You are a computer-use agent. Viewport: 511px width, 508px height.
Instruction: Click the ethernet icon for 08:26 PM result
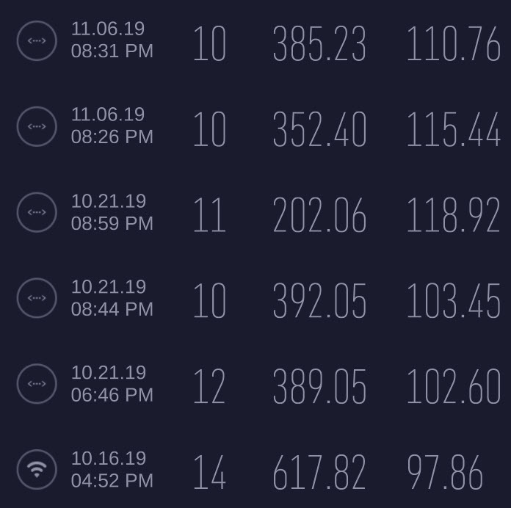click(36, 126)
